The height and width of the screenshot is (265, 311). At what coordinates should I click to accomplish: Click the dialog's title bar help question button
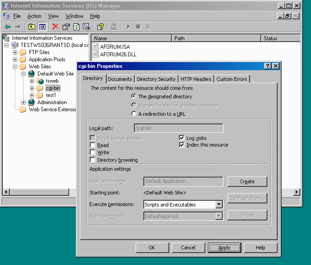[267, 66]
